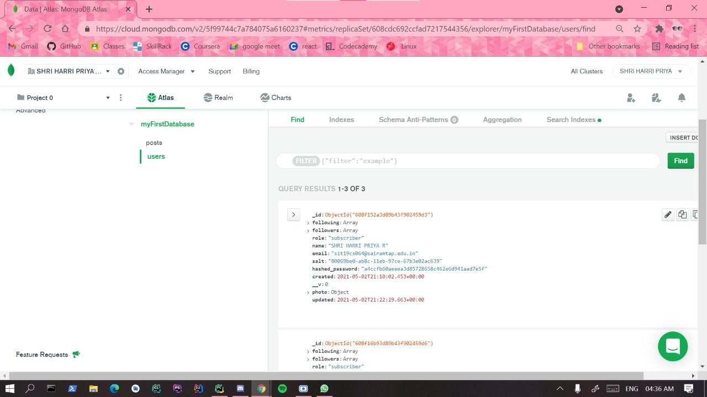
Task: Click the clone document icon
Action: 682,214
